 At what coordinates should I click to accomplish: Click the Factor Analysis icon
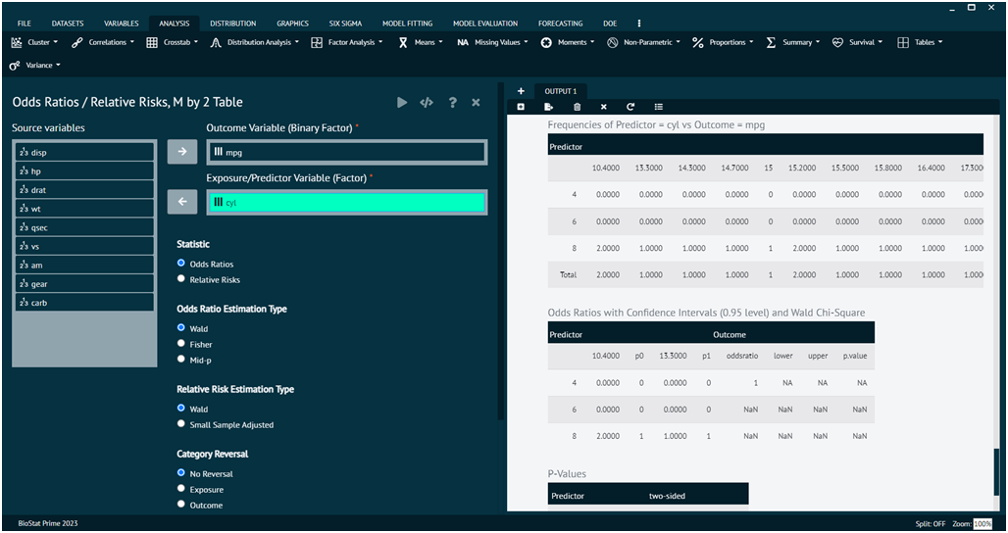pyautogui.click(x=317, y=42)
